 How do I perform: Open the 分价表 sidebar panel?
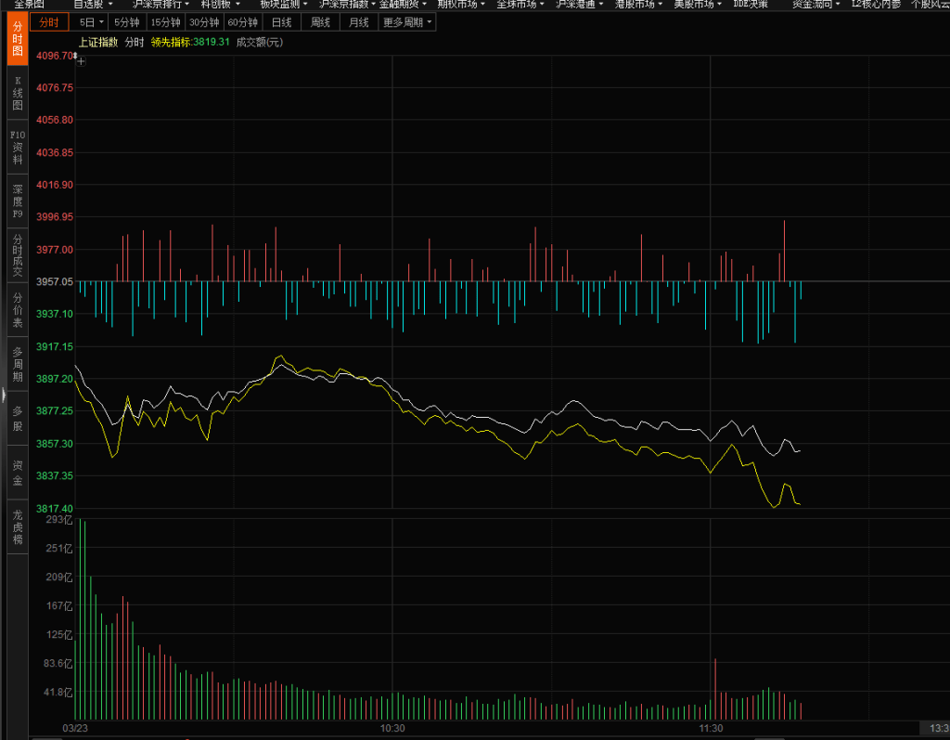[17, 310]
